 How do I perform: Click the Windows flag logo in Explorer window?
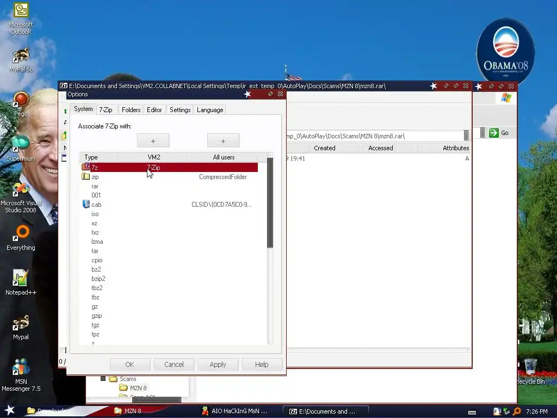tap(506, 98)
